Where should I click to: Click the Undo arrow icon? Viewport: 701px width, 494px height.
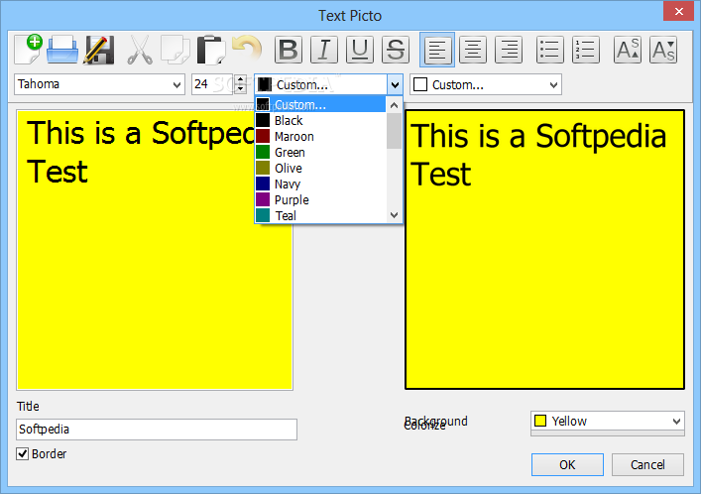(247, 49)
